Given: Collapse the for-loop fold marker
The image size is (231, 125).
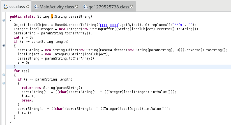Looking at the screenshot, I should (x=4, y=75).
